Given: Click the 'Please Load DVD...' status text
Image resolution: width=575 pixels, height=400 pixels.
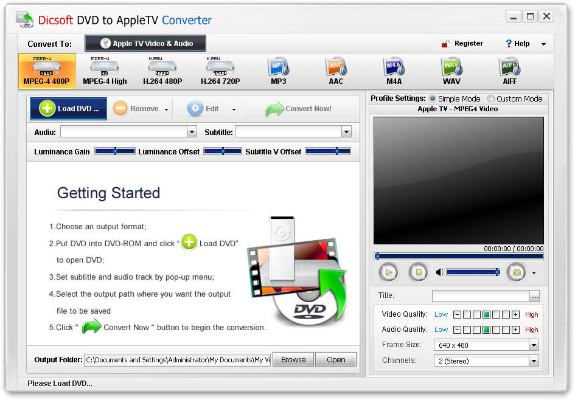Looking at the screenshot, I should (60, 384).
